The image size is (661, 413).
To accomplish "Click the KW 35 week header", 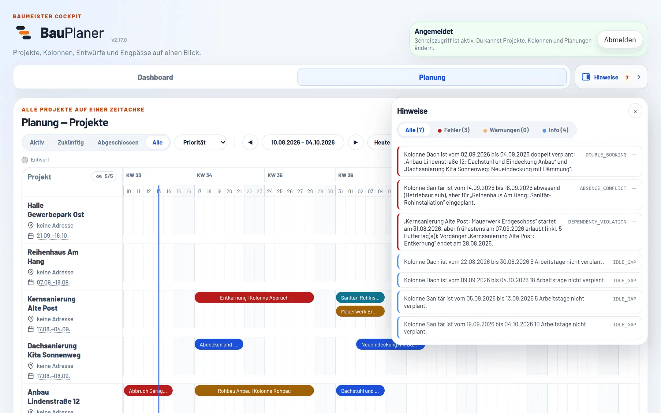I will point(275,175).
